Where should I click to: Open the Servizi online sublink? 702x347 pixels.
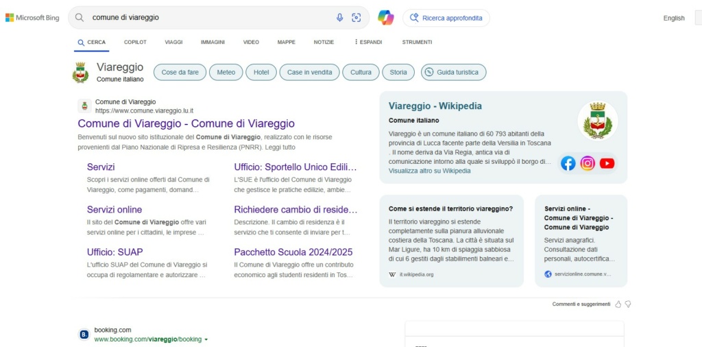click(x=114, y=210)
